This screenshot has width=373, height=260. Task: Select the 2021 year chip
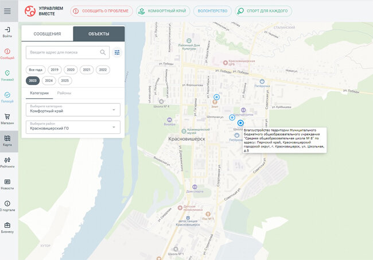(x=87, y=69)
